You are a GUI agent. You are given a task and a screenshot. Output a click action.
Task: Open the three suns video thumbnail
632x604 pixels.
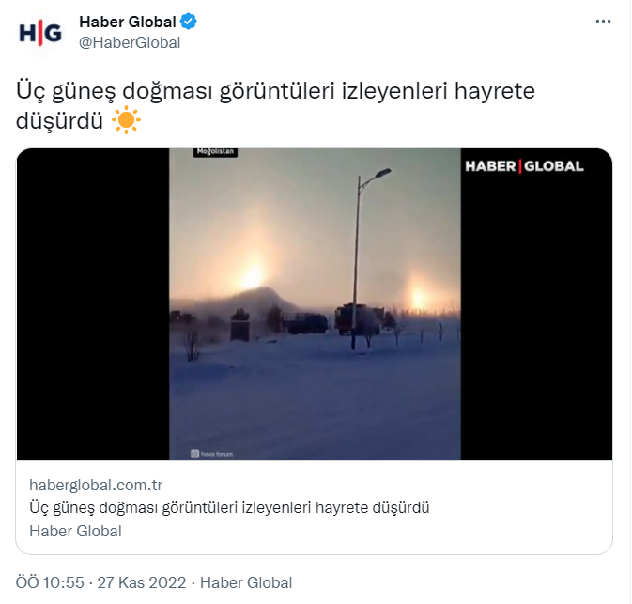(x=315, y=304)
